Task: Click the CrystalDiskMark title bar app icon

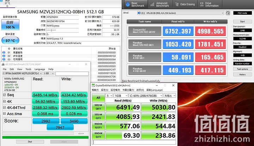Action: point(93,85)
